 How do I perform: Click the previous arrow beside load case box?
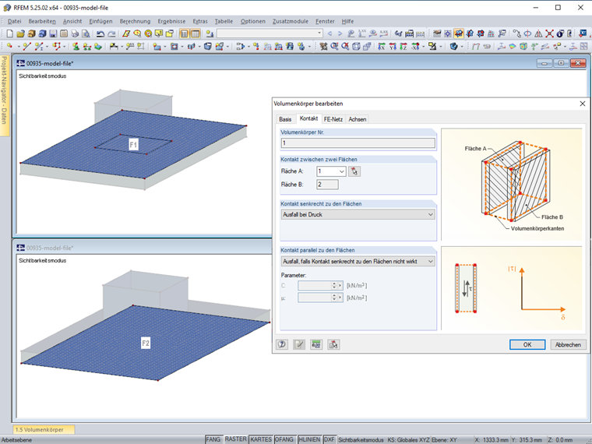[330, 34]
